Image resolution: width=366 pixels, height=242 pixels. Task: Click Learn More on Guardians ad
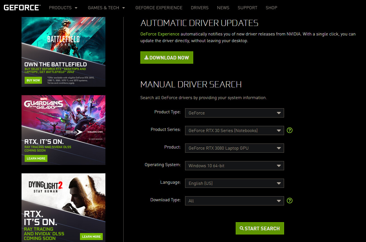pyautogui.click(x=36, y=158)
